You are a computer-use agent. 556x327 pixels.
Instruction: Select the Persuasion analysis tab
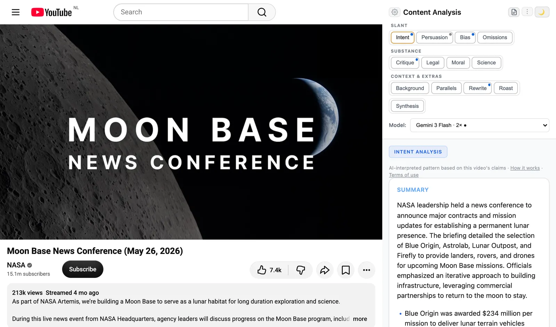pos(434,38)
